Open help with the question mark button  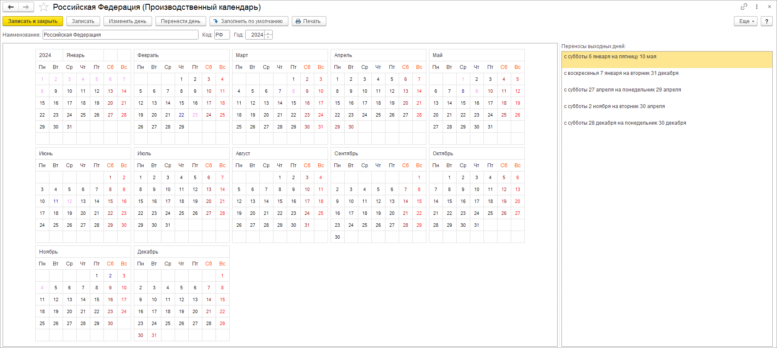point(767,21)
